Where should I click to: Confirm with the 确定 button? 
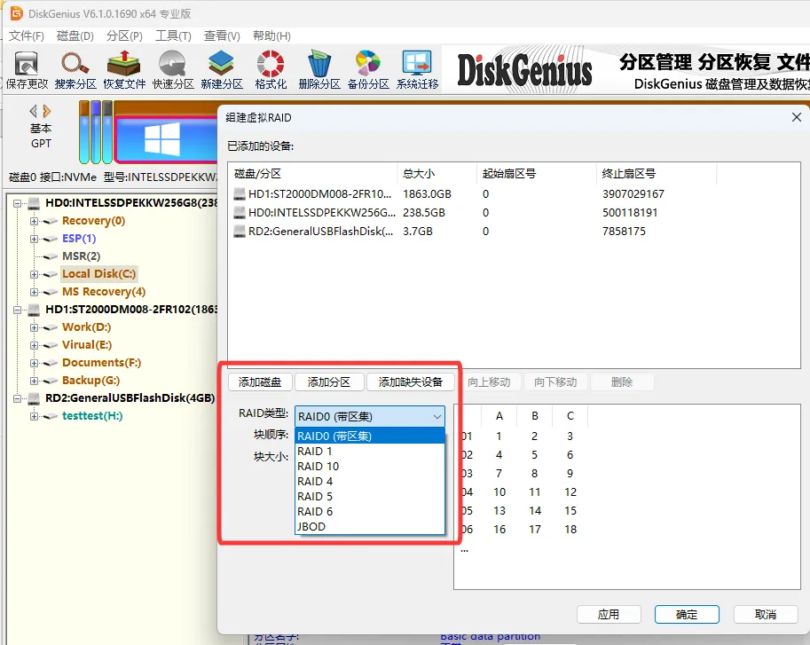pos(687,614)
